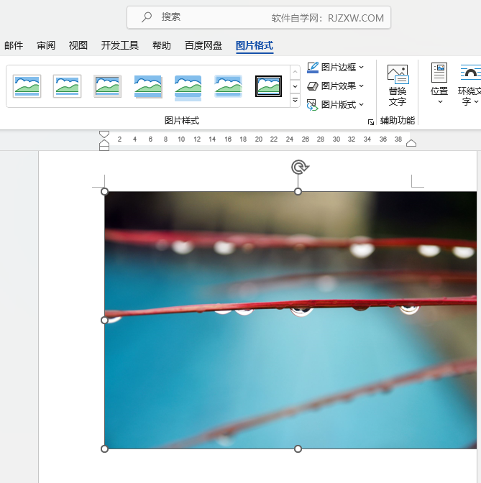
Task: Click the picture layout icon
Action: [312, 105]
